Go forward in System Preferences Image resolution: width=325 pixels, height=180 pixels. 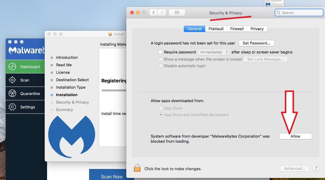coord(162,13)
